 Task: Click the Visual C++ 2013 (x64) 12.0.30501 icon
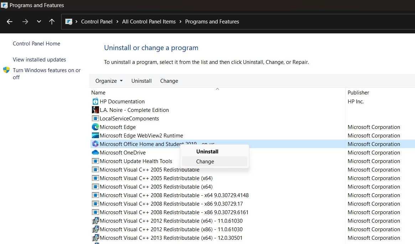point(95,238)
